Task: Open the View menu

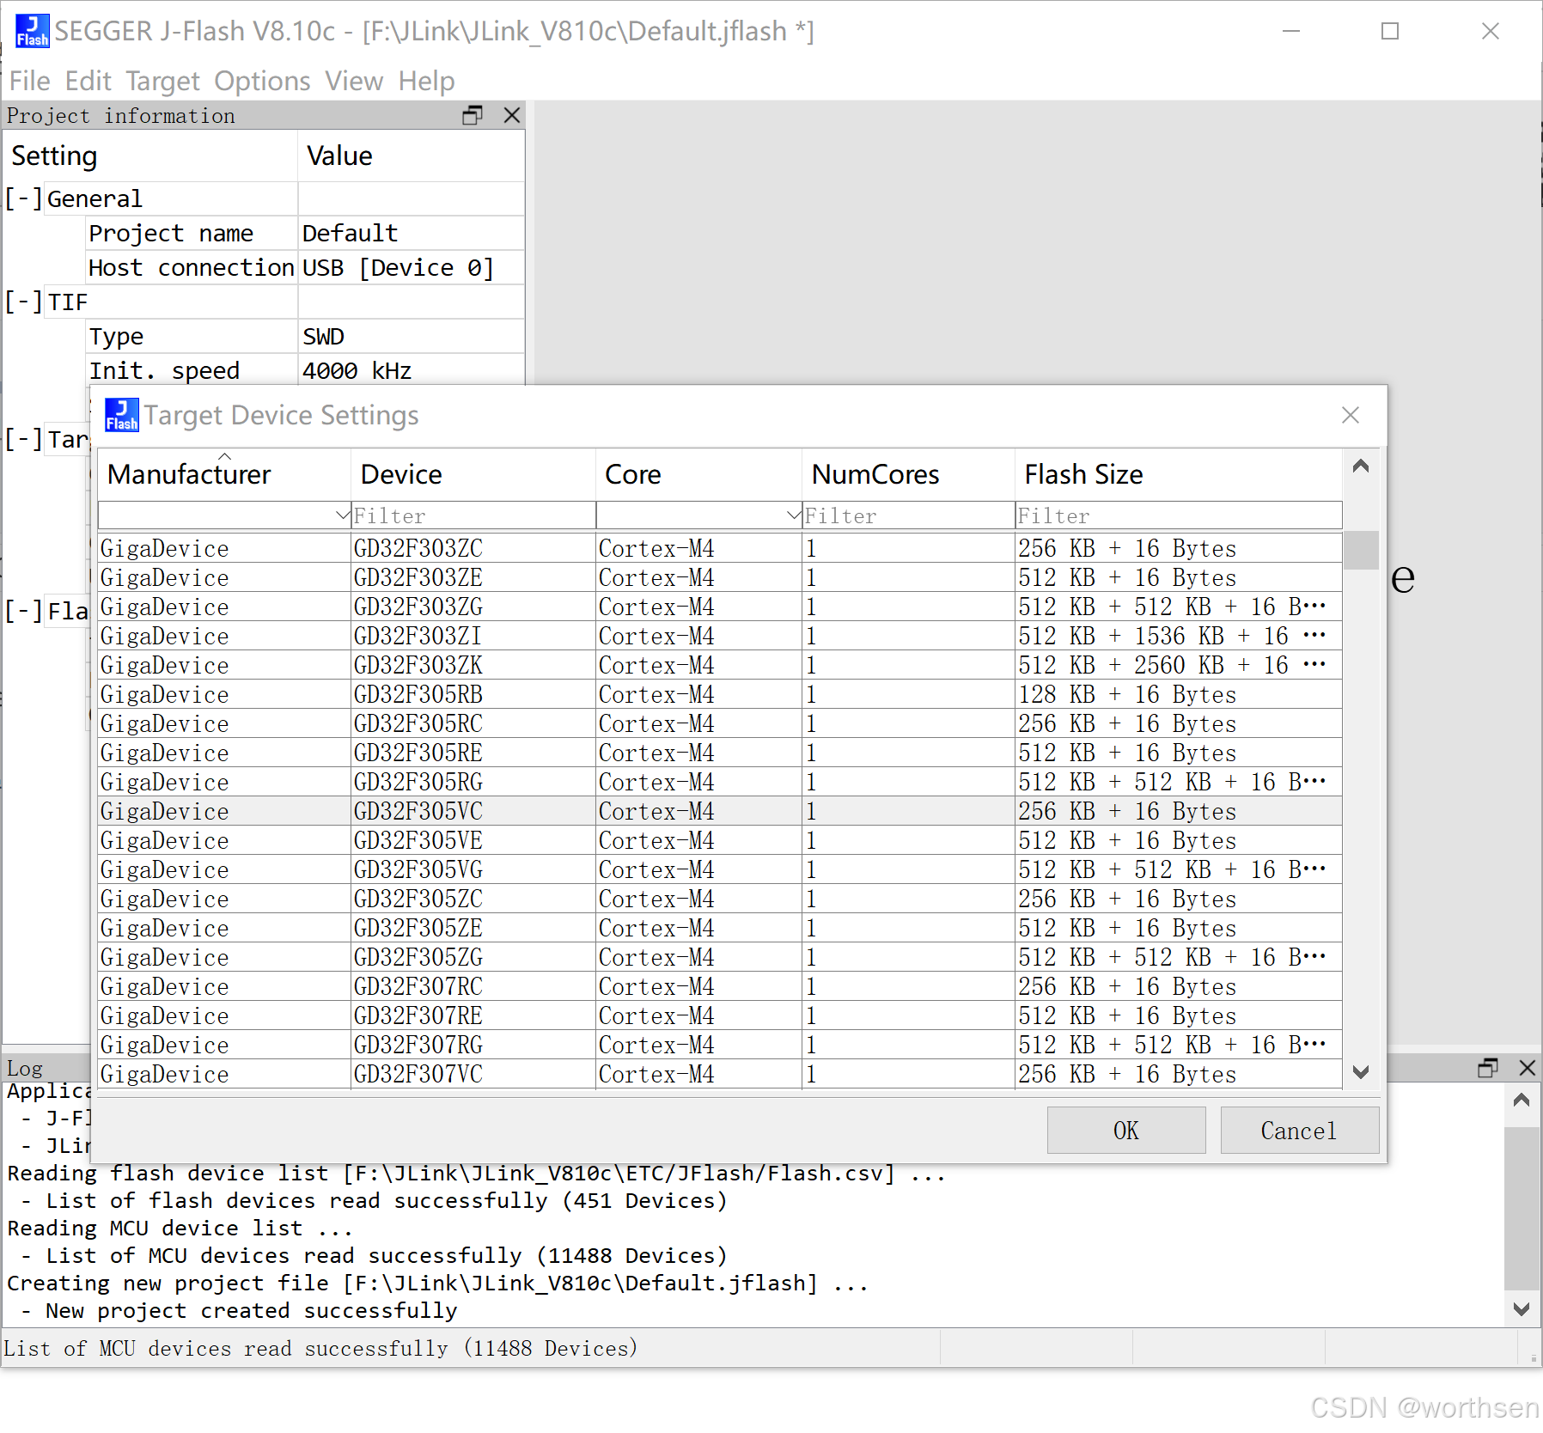Action: (354, 81)
